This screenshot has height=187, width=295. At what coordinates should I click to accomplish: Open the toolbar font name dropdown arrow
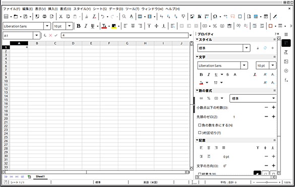point(47,26)
